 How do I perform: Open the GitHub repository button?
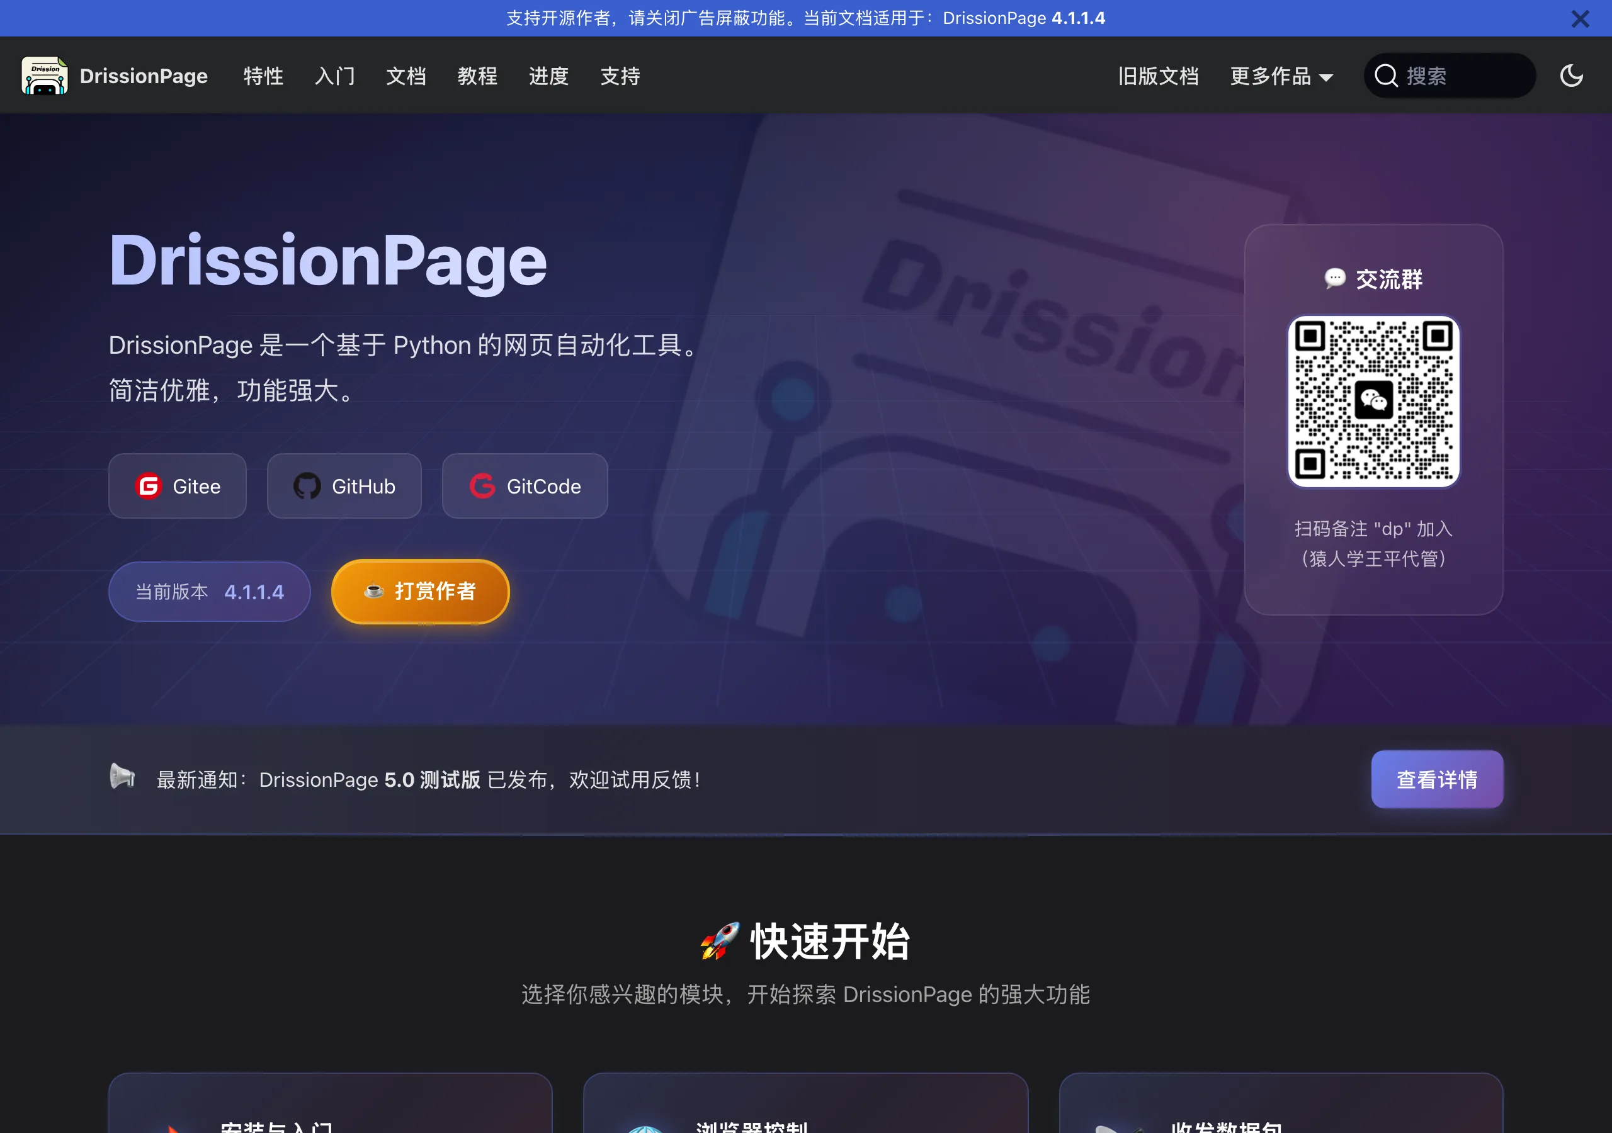pos(344,487)
